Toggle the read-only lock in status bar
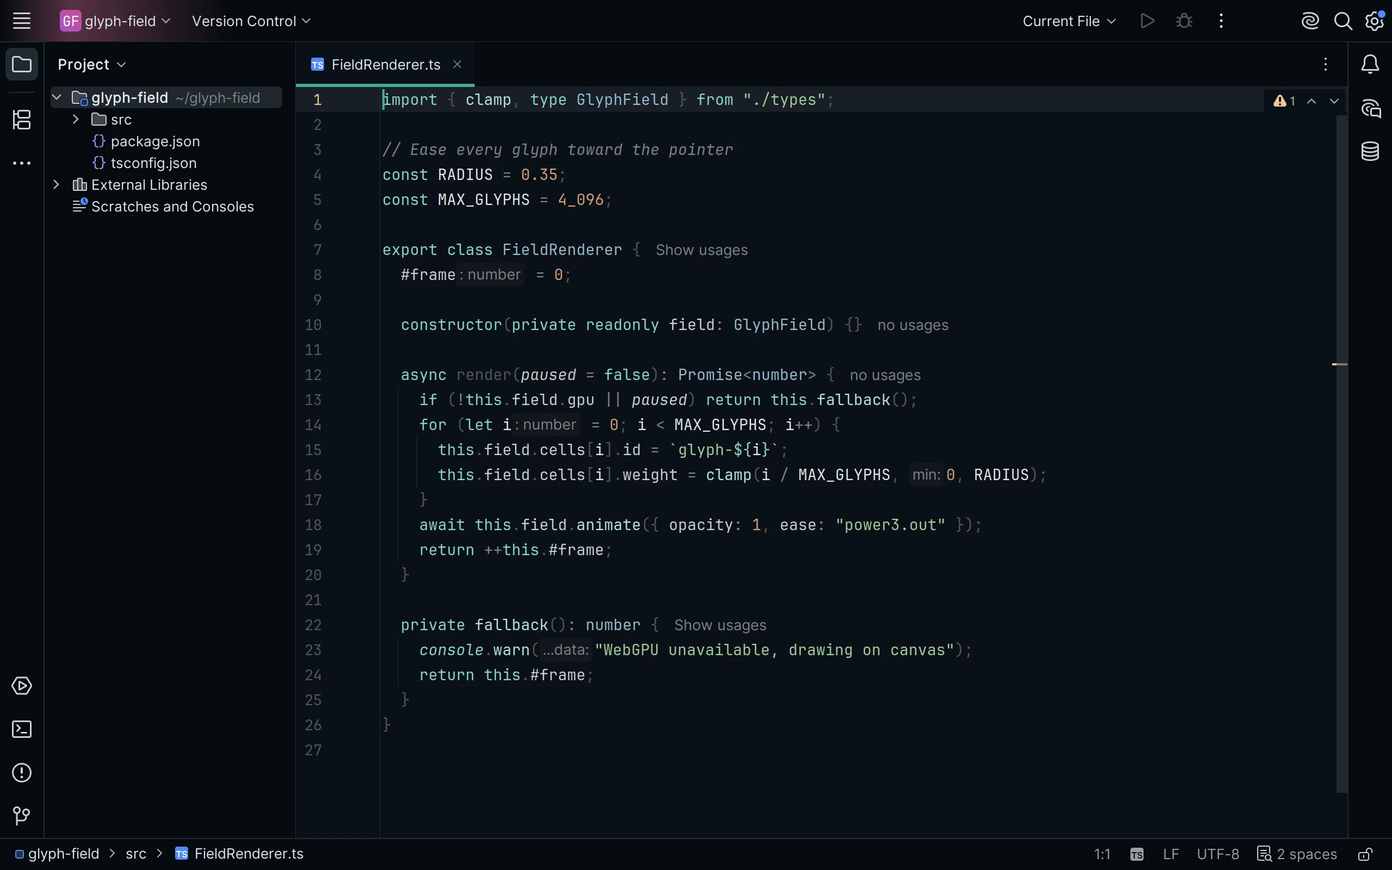This screenshot has width=1392, height=870. coord(1365,854)
